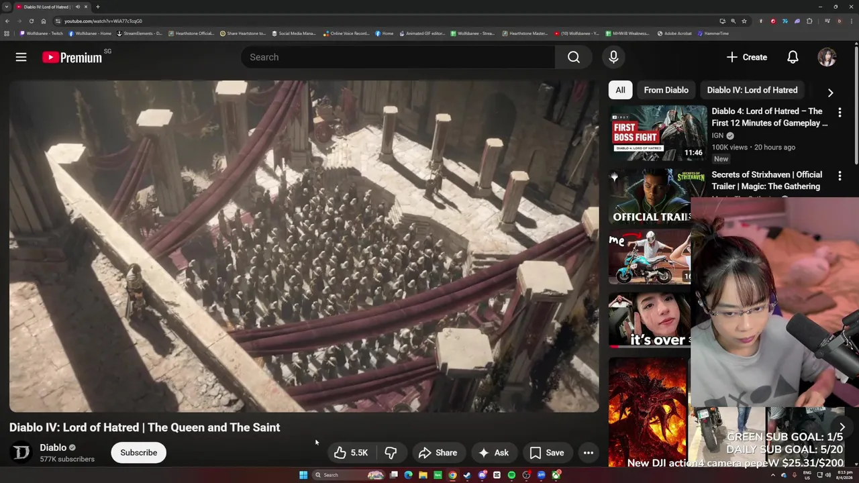Save the video to a playlist
Screen dimensions: 859x483
(x=547, y=453)
